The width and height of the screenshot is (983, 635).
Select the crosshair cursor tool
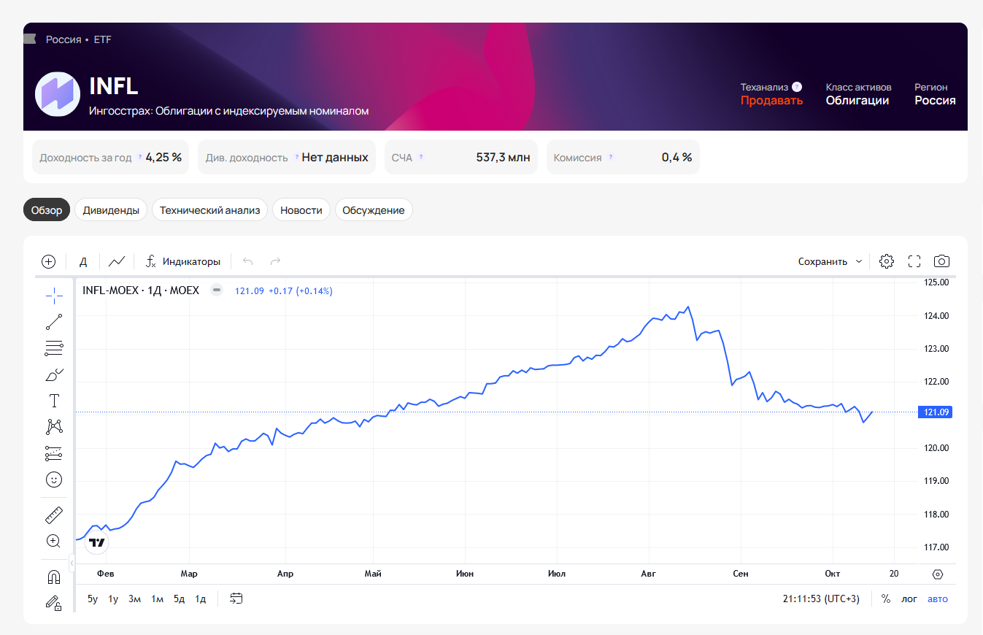54,295
